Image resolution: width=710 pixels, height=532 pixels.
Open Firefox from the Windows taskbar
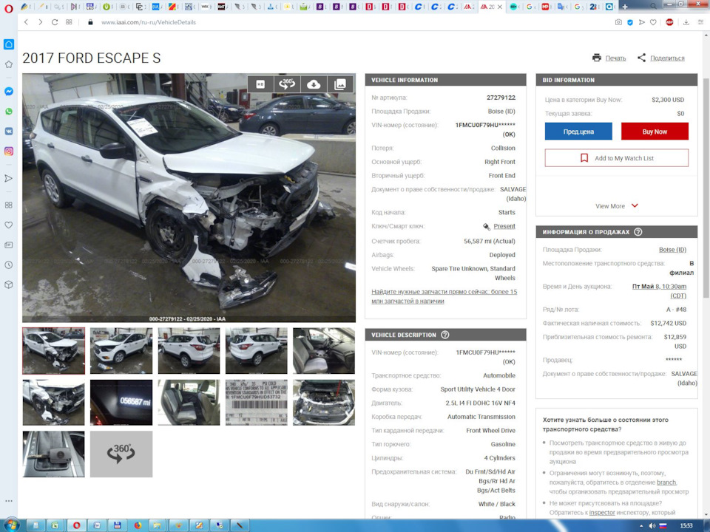138,525
